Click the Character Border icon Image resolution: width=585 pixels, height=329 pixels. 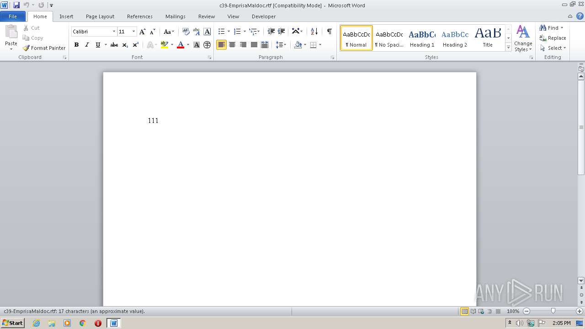[207, 32]
